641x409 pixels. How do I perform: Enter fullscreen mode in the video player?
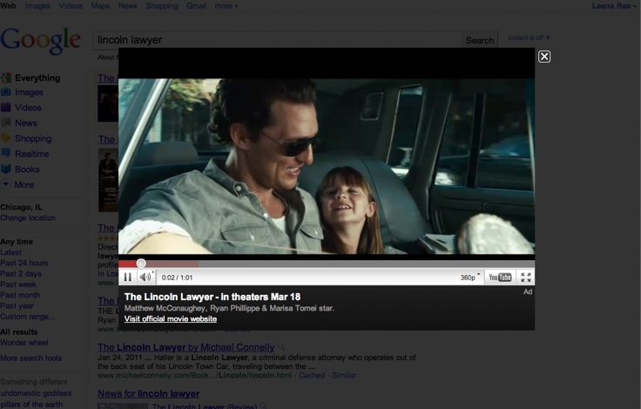click(x=525, y=278)
